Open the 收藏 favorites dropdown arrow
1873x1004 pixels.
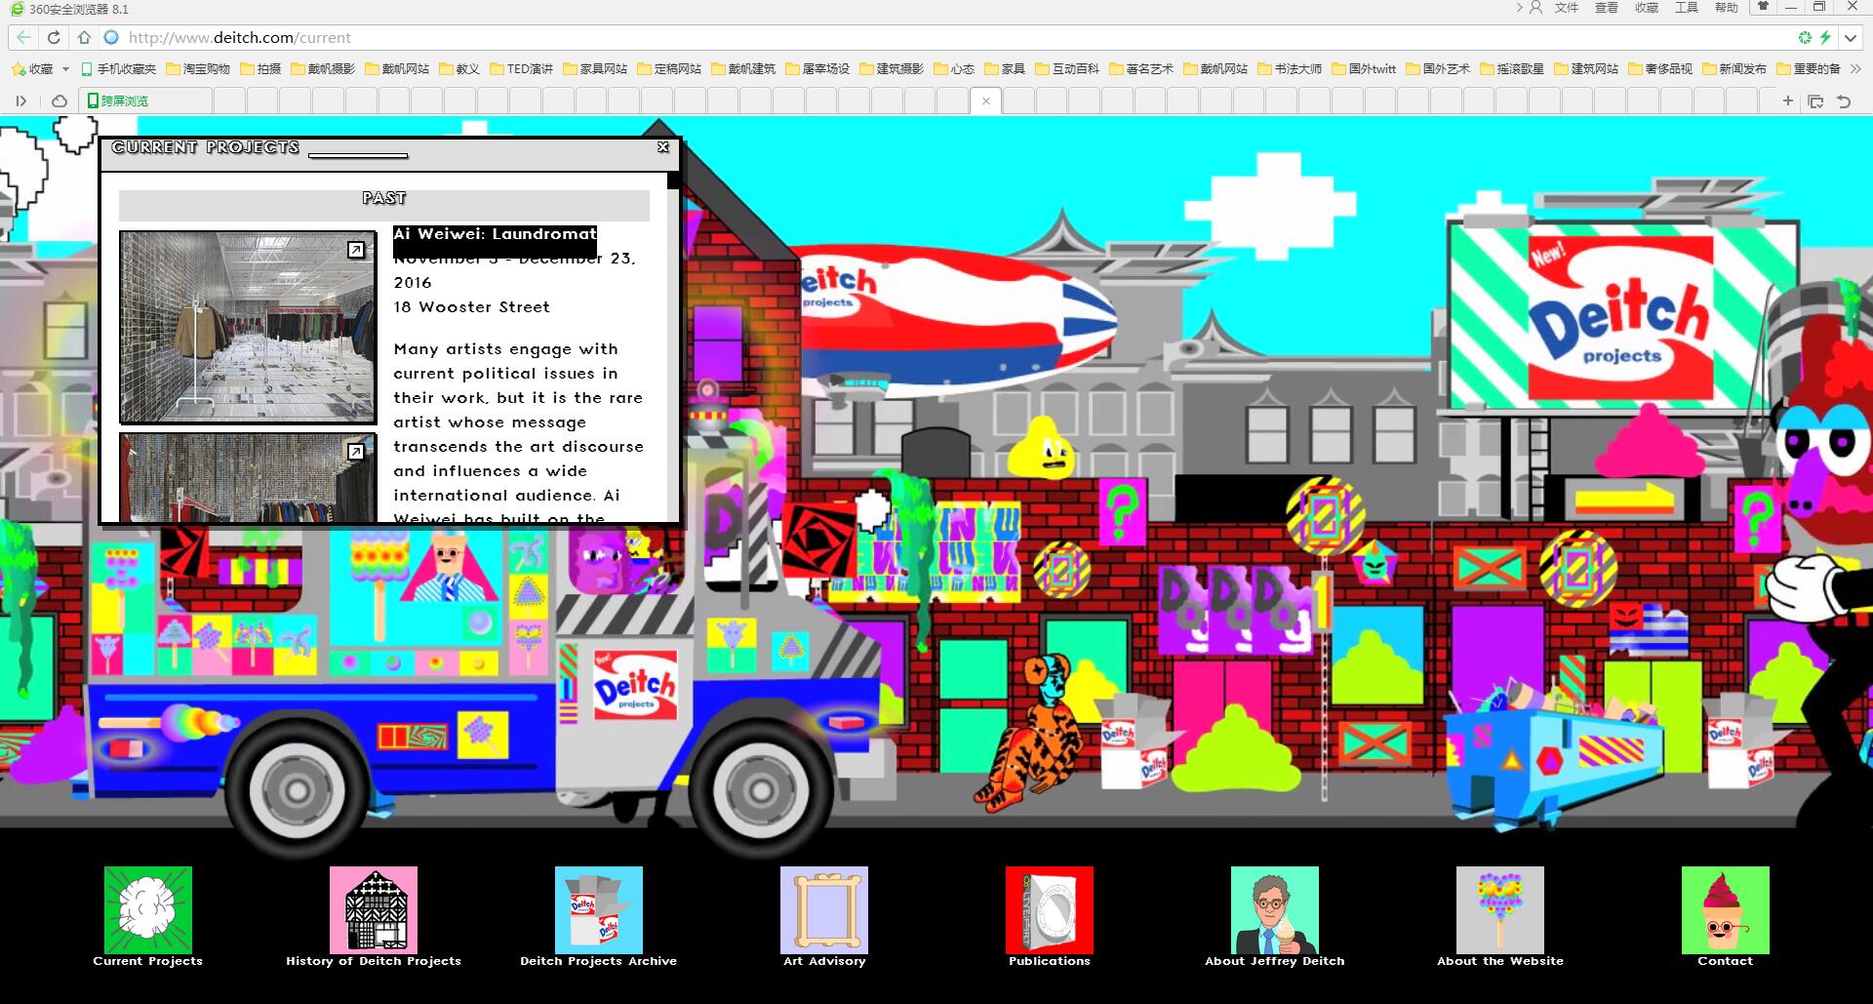[x=65, y=69]
